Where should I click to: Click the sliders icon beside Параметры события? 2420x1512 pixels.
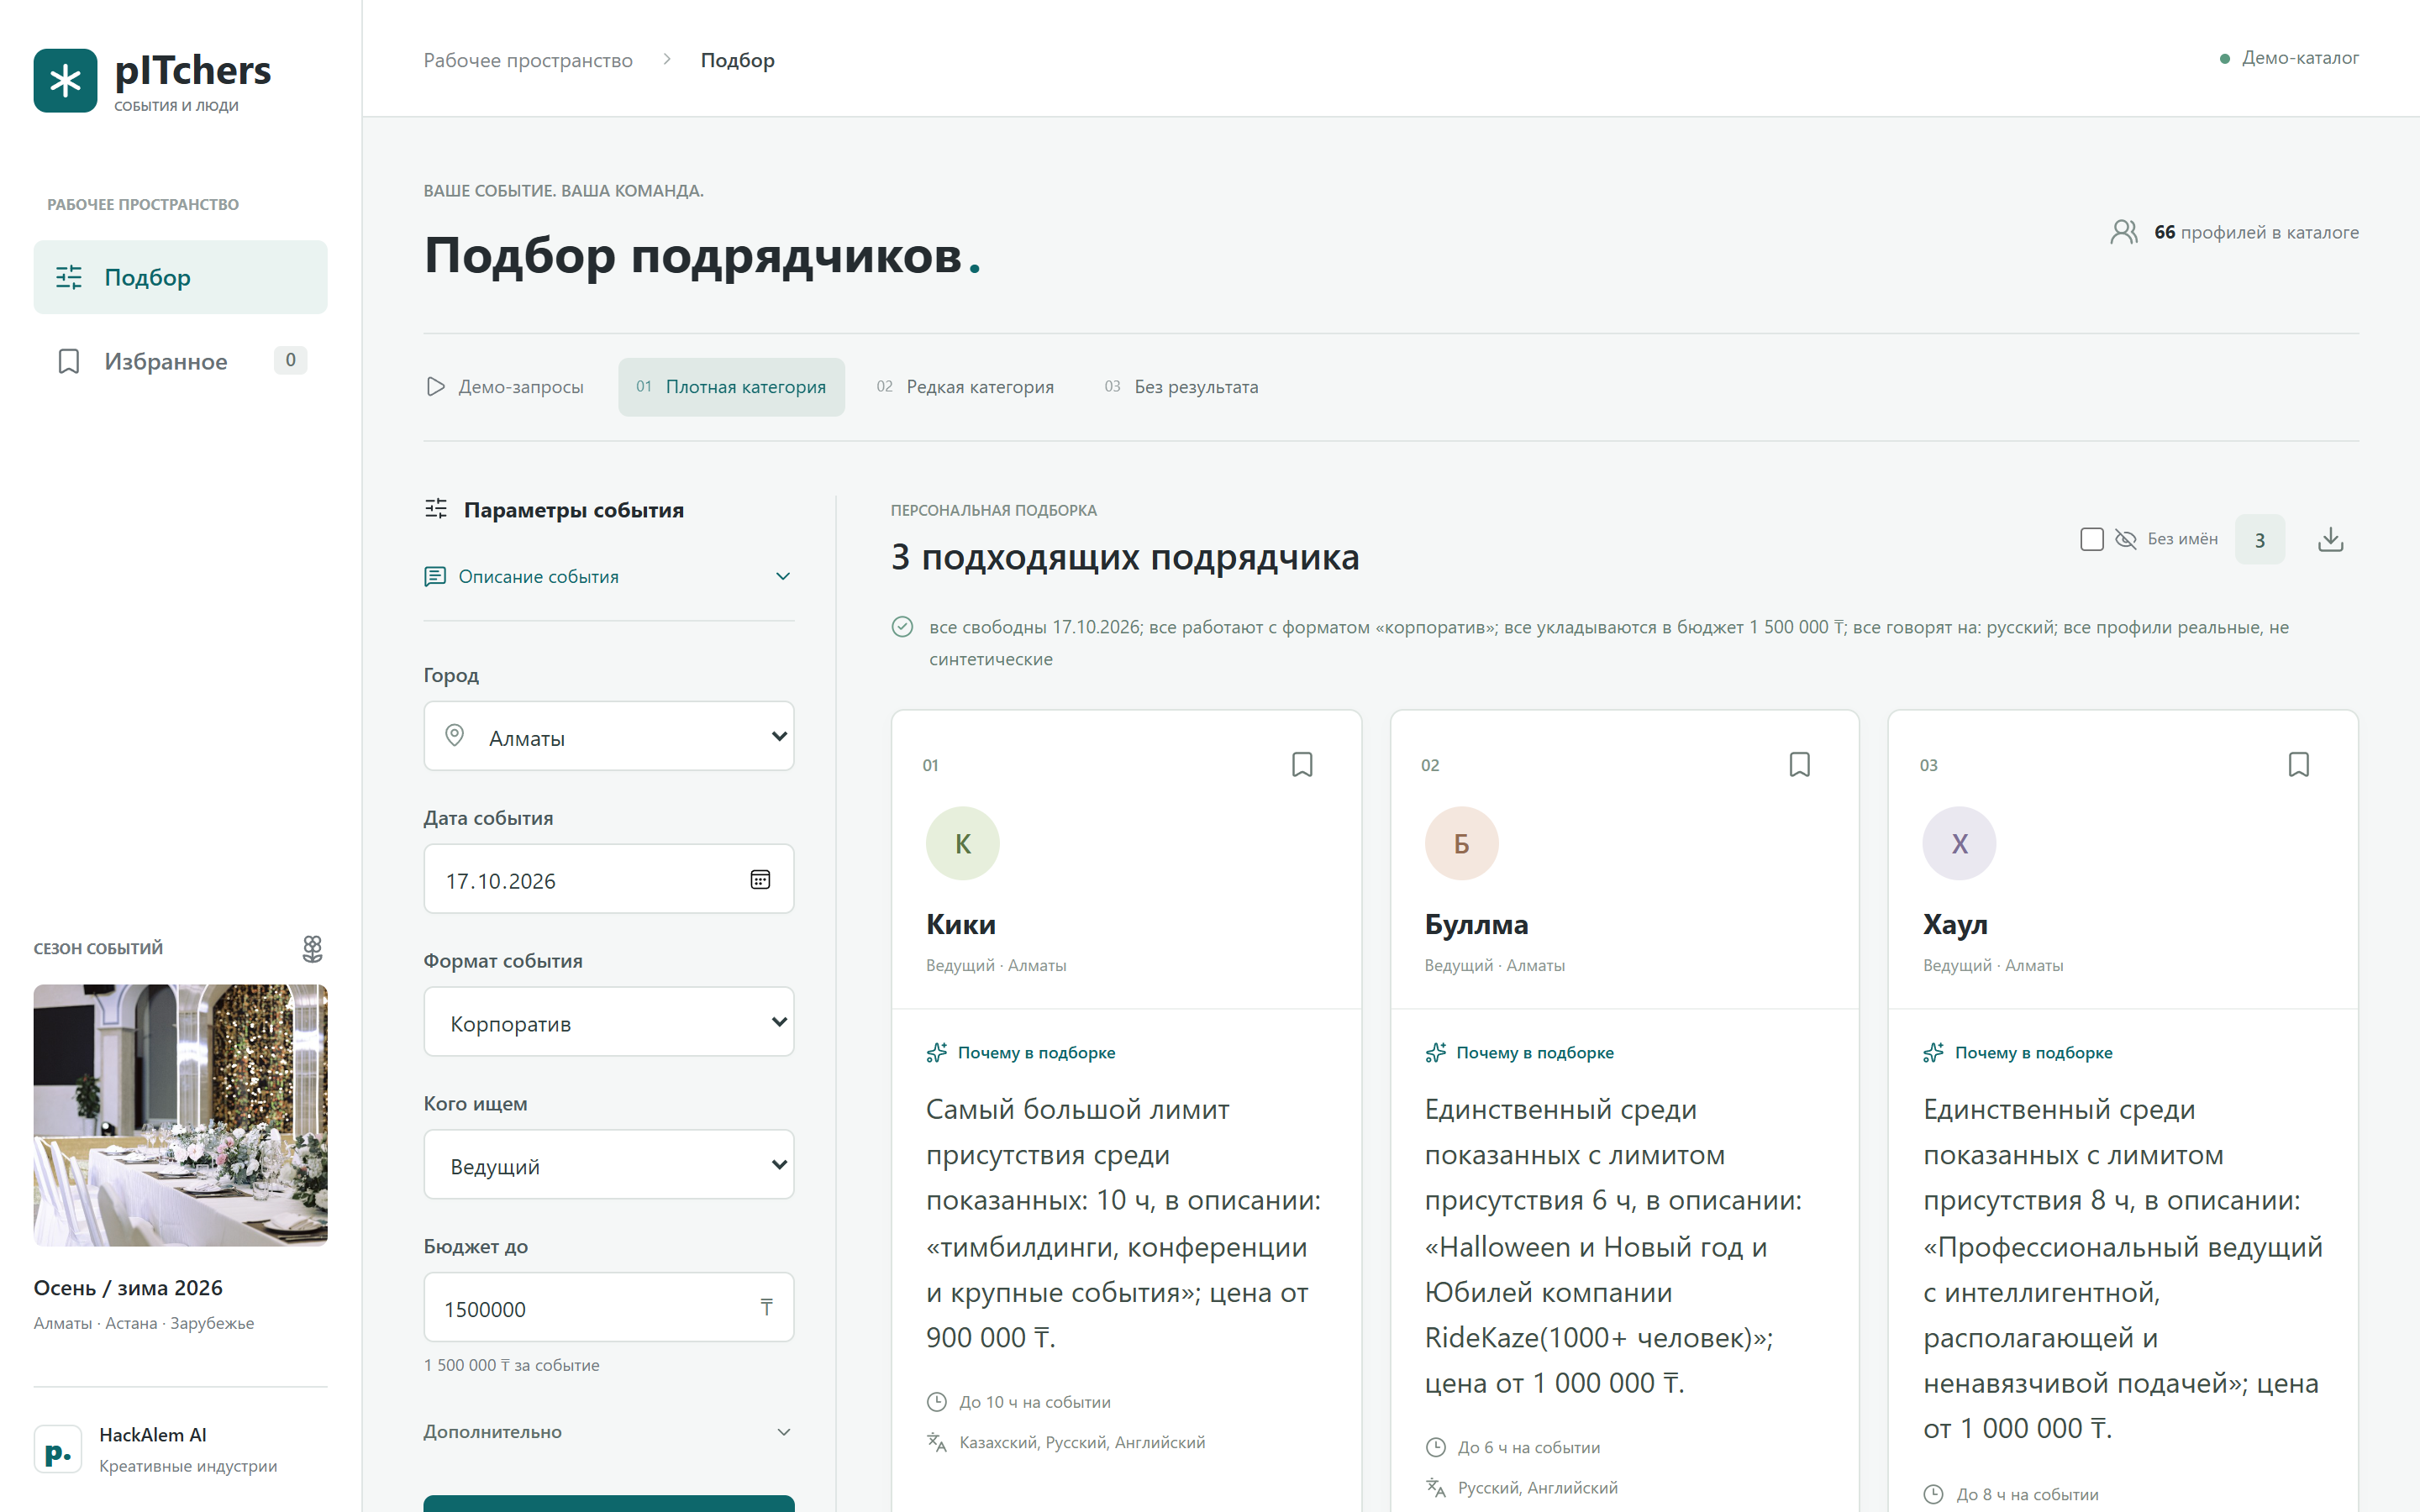[x=436, y=509]
